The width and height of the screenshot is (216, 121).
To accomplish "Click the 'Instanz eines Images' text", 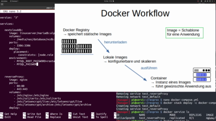I will (x=173, y=82).
